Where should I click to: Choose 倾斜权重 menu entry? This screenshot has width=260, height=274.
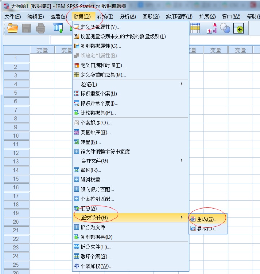coord(130,180)
